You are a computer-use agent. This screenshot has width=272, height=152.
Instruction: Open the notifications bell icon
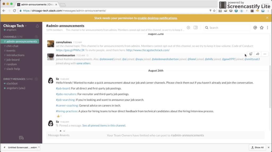(x=37, y=26)
